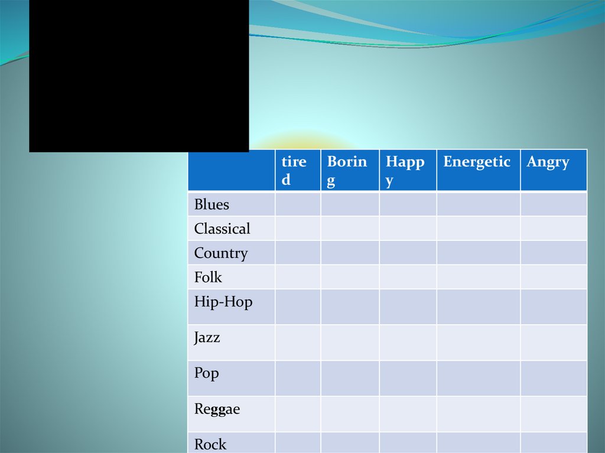The width and height of the screenshot is (605, 453).
Task: Click the 'Rock' row label
Action: tap(232, 442)
